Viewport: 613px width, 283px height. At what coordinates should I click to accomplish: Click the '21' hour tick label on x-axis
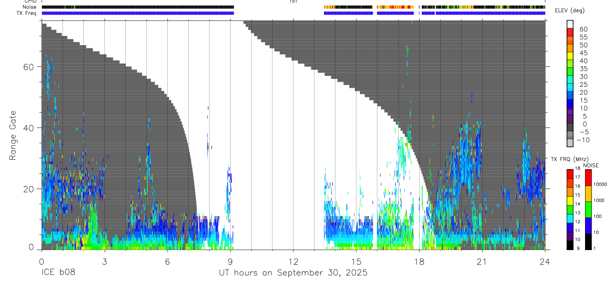pos(482,262)
